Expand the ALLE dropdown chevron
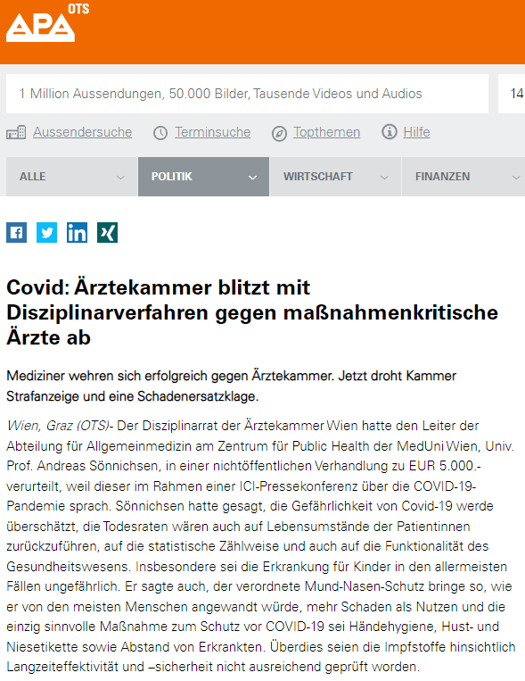The image size is (525, 681). tap(120, 178)
